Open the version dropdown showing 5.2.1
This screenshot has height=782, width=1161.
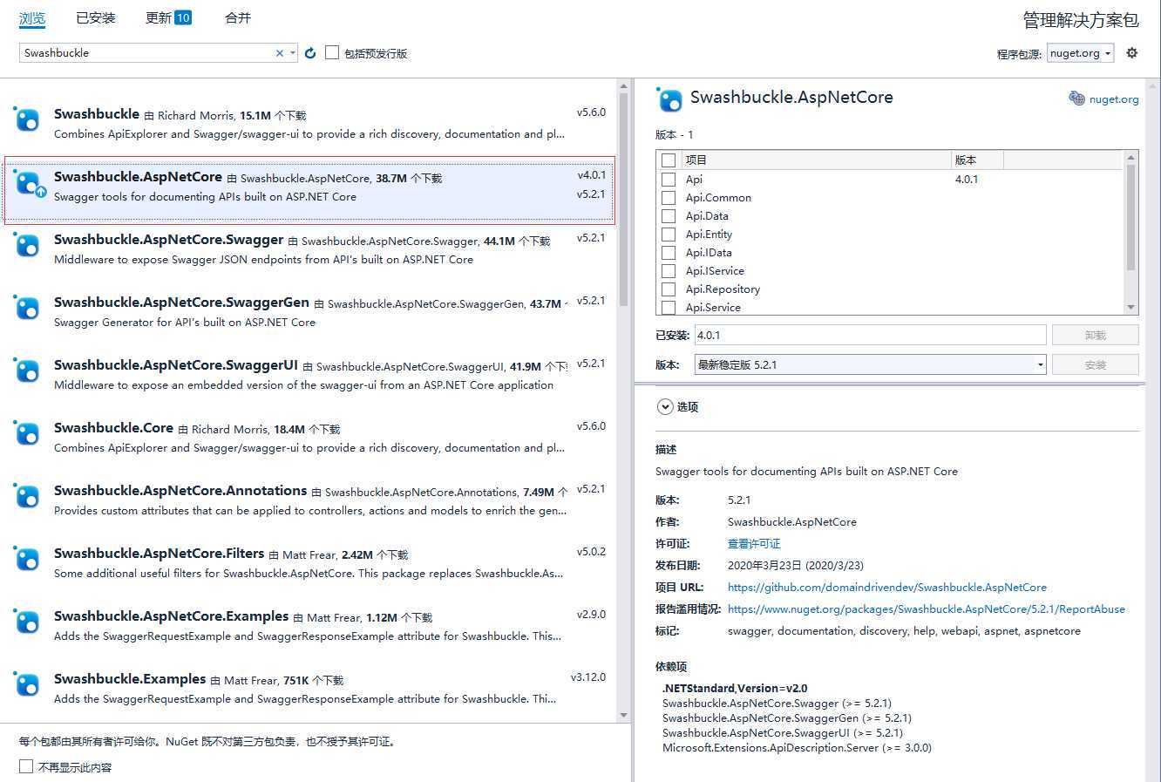tap(870, 364)
